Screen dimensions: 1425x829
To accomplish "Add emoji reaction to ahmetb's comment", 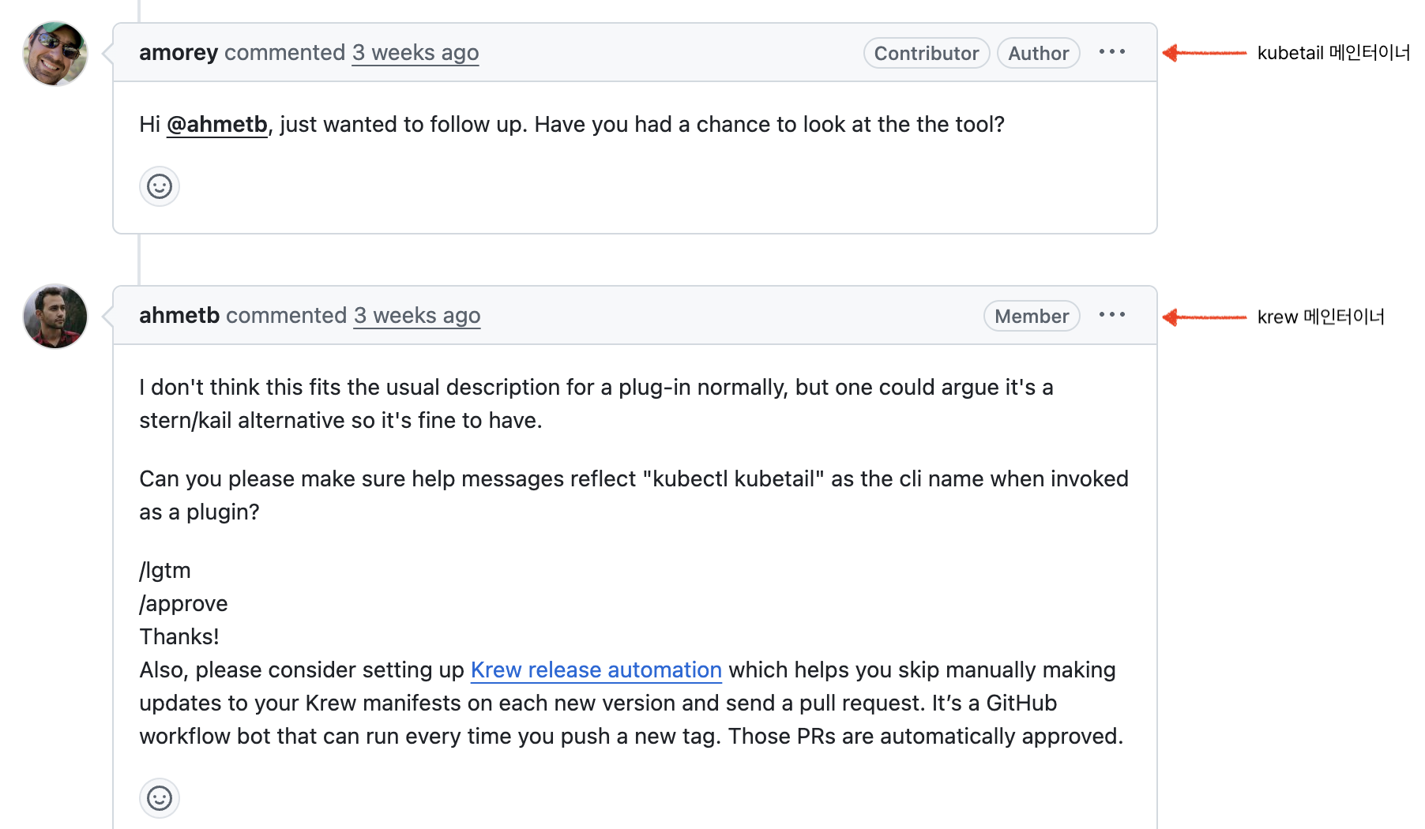I will point(160,798).
